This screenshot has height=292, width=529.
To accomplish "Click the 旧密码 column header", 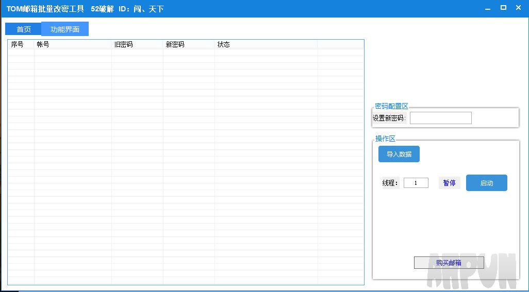I will click(x=137, y=44).
